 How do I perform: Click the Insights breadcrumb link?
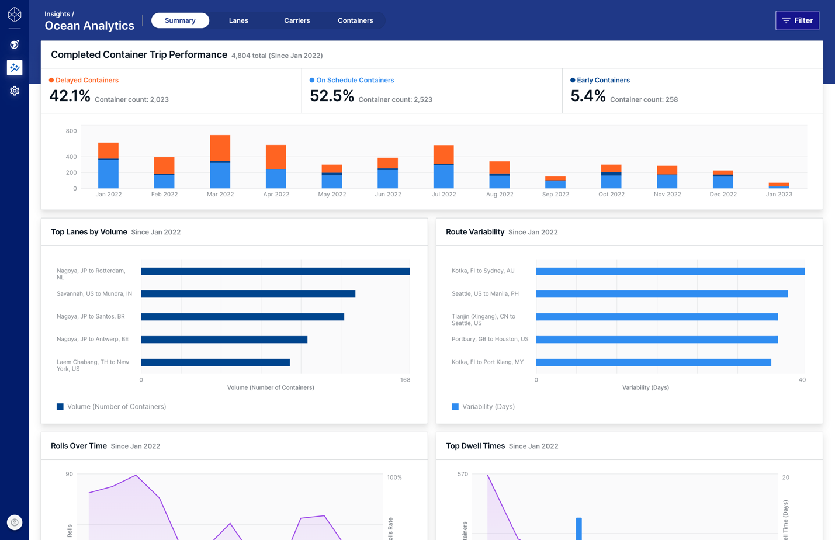(57, 14)
